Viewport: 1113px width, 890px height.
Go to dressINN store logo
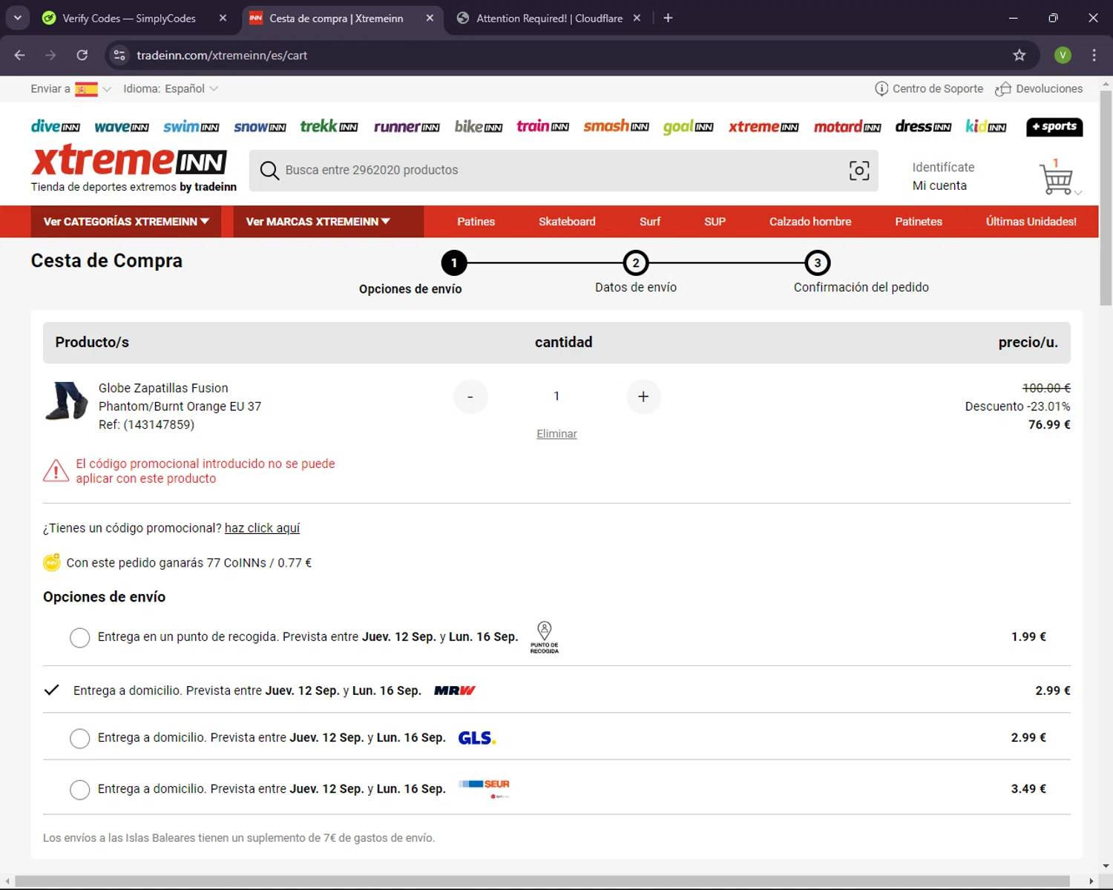(923, 126)
